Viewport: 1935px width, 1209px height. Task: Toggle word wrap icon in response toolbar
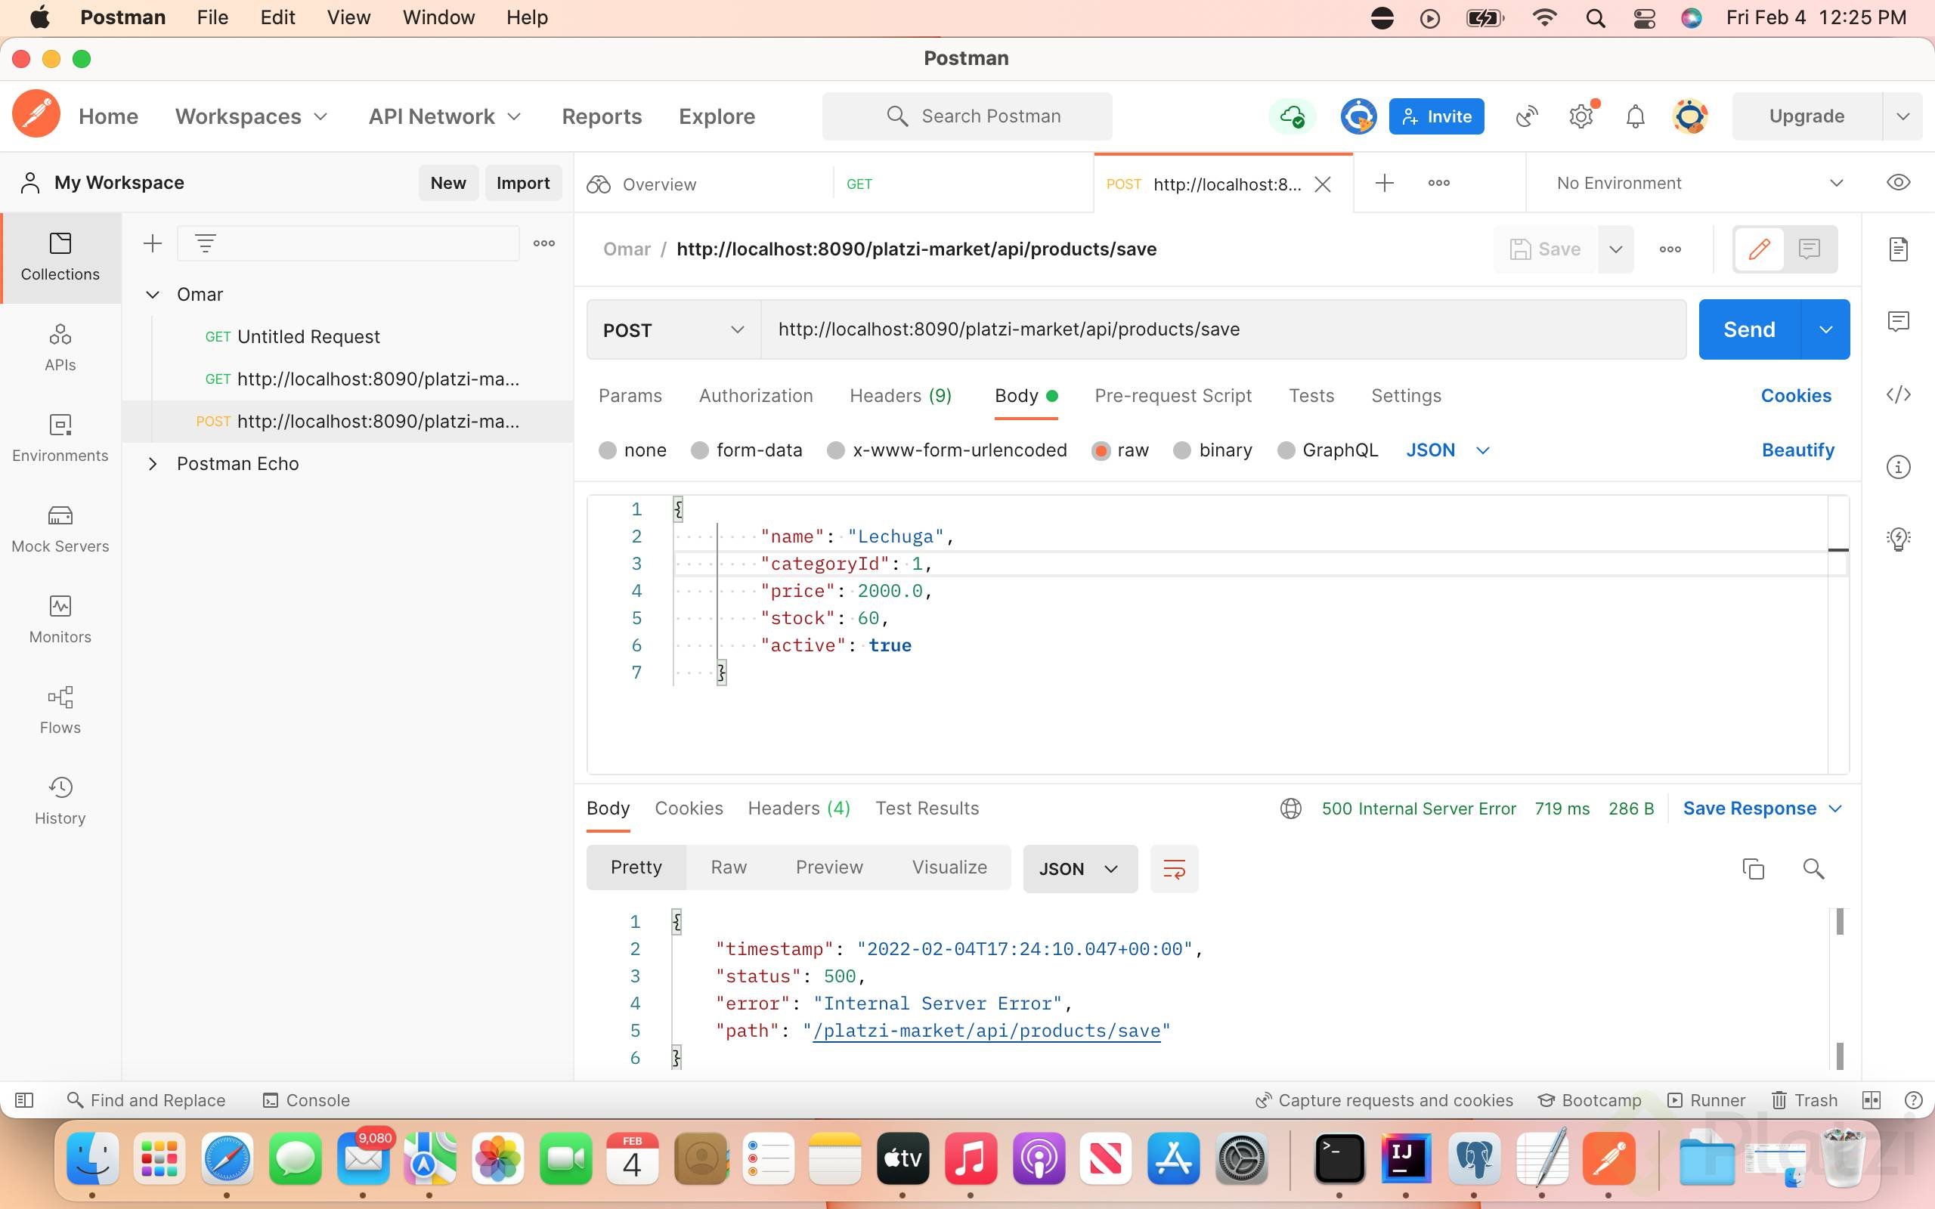[1174, 868]
